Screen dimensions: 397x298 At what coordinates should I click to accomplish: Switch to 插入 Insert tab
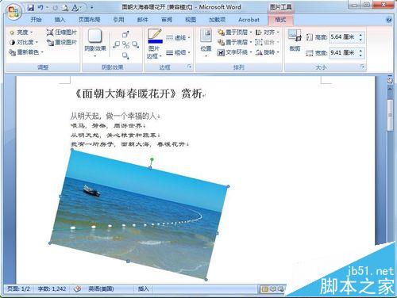pos(60,20)
